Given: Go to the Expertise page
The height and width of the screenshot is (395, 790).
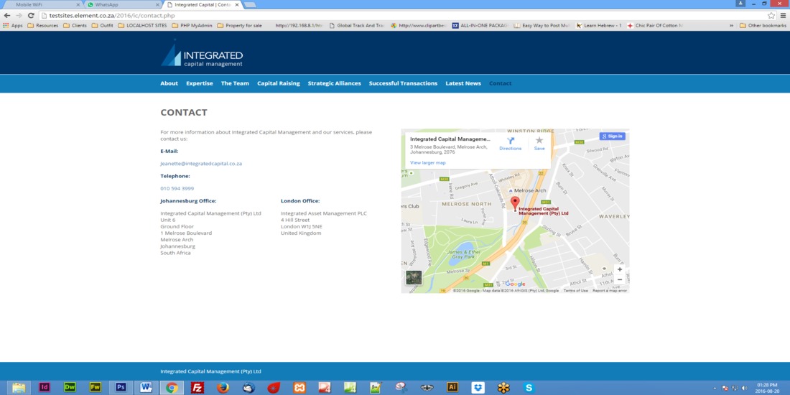Looking at the screenshot, I should (x=200, y=83).
